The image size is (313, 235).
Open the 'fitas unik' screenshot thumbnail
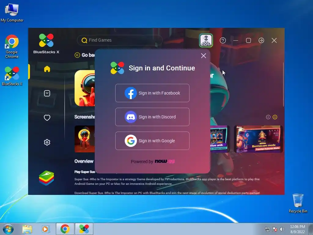click(219, 139)
